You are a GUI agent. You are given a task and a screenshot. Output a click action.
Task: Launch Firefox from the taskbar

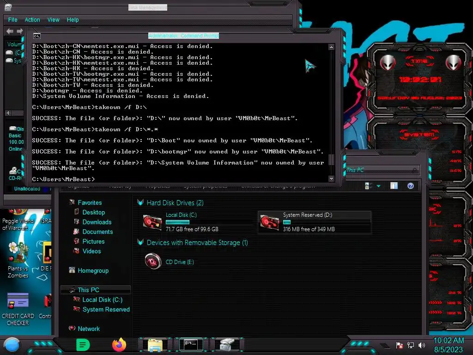click(x=119, y=345)
